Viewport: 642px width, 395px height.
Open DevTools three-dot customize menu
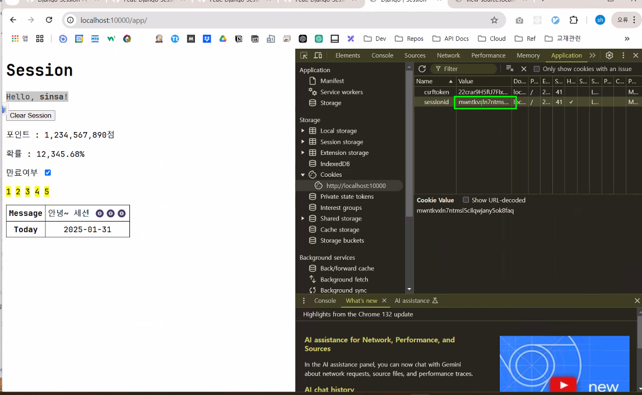[x=623, y=55]
